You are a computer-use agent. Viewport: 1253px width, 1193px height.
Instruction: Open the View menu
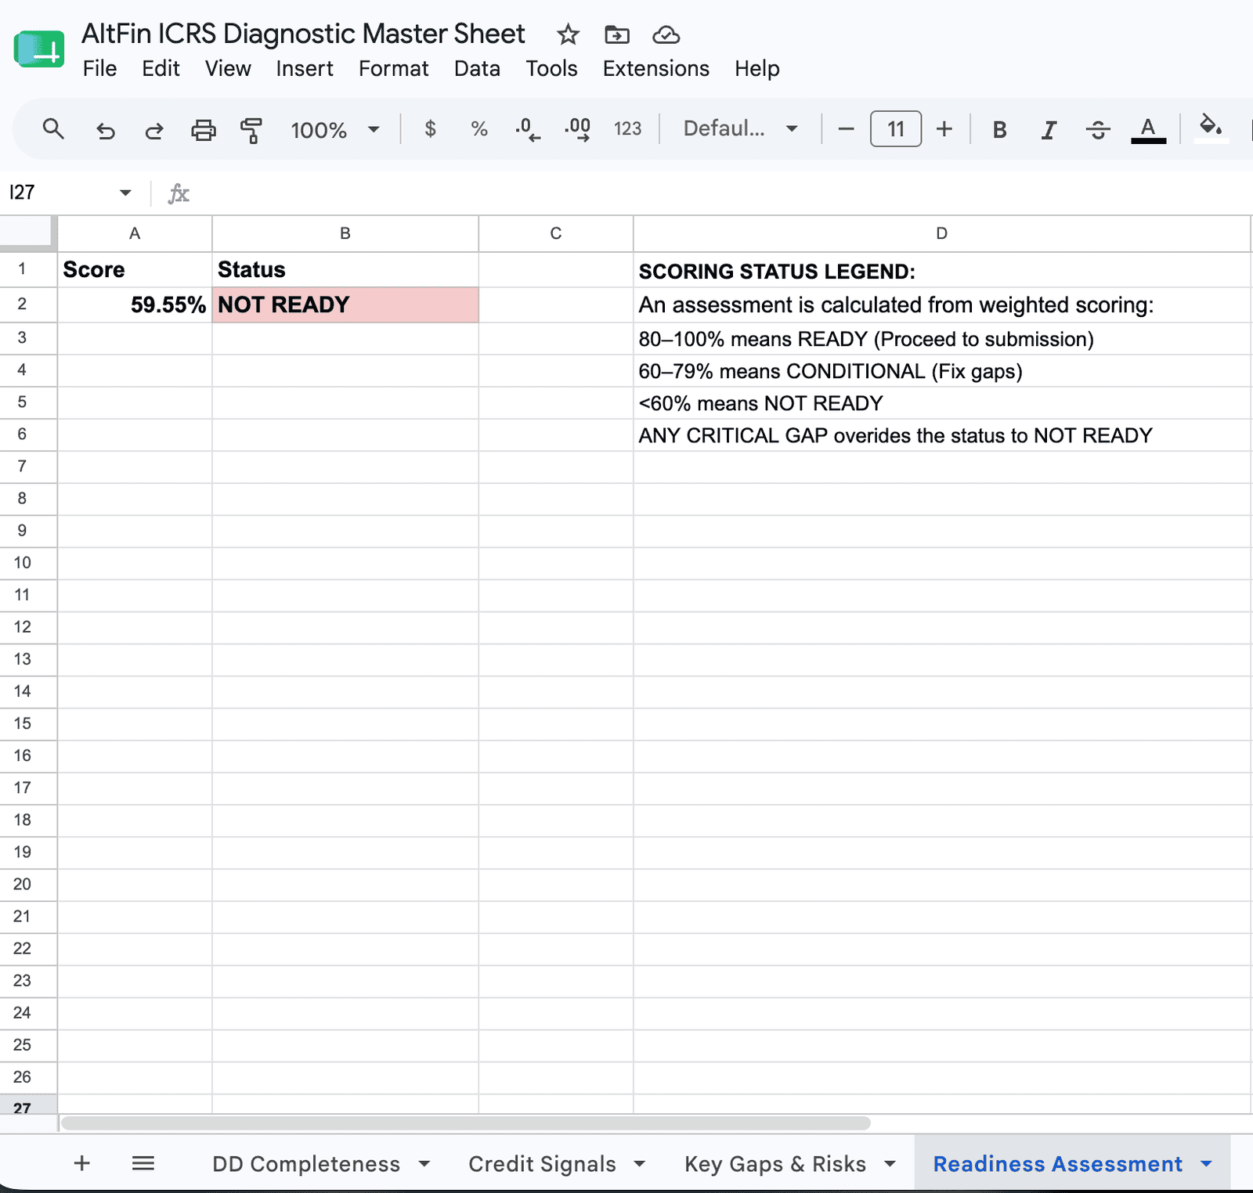click(x=228, y=69)
